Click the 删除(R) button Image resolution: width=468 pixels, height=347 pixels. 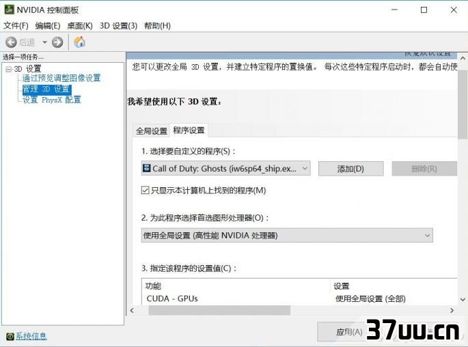(x=424, y=169)
